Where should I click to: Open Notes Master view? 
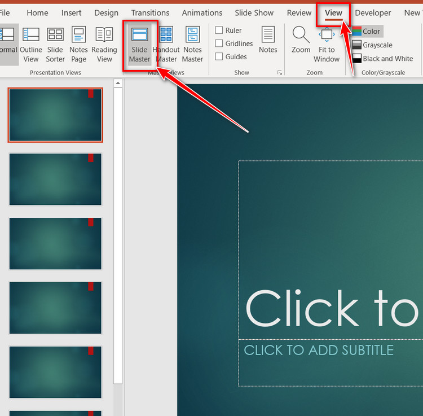pyautogui.click(x=192, y=45)
